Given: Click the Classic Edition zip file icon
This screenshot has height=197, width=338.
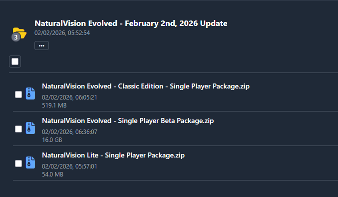Looking at the screenshot, I should coord(30,93).
